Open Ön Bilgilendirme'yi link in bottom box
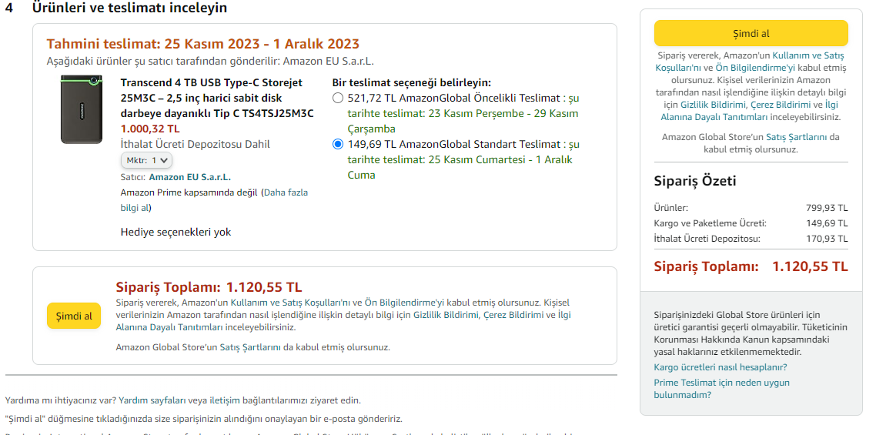The image size is (876, 435). point(405,303)
